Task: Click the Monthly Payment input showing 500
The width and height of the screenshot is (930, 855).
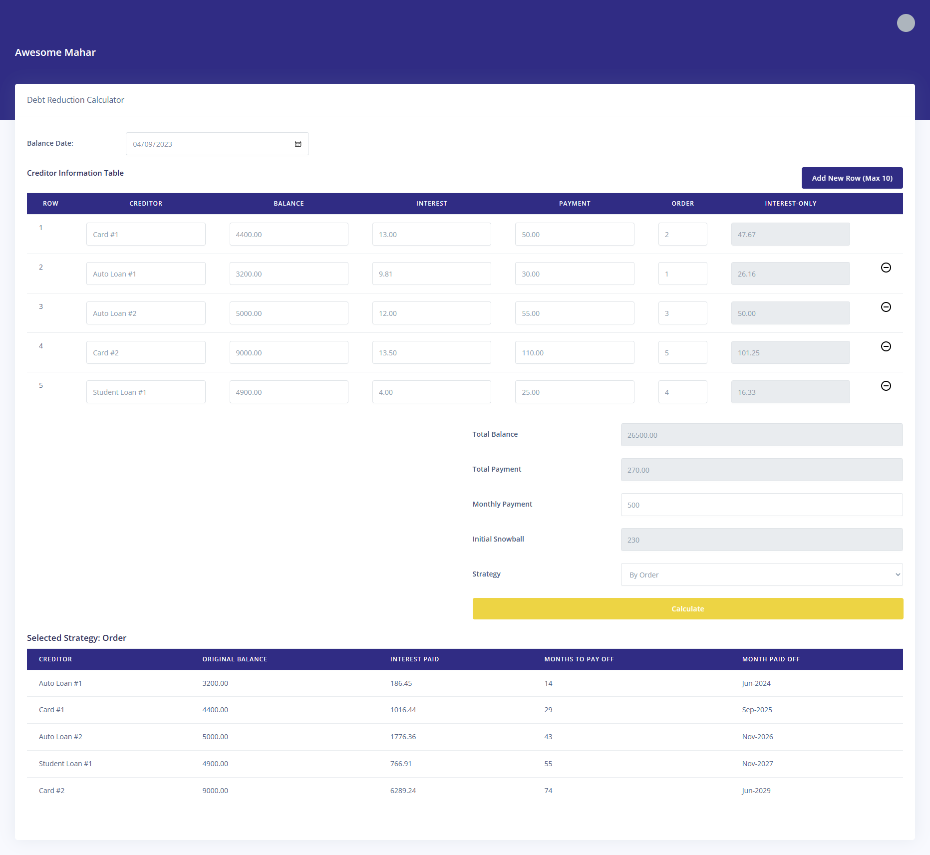Action: 761,505
